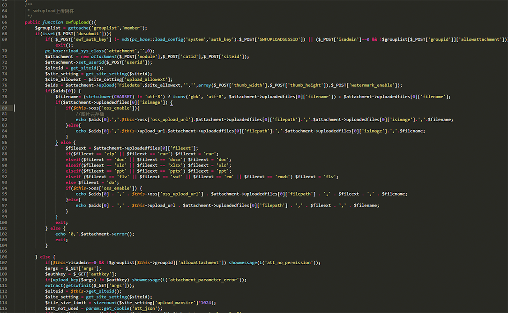The width and height of the screenshot is (508, 313).
Task: Click the md5 function call
Action: click(x=125, y=39)
